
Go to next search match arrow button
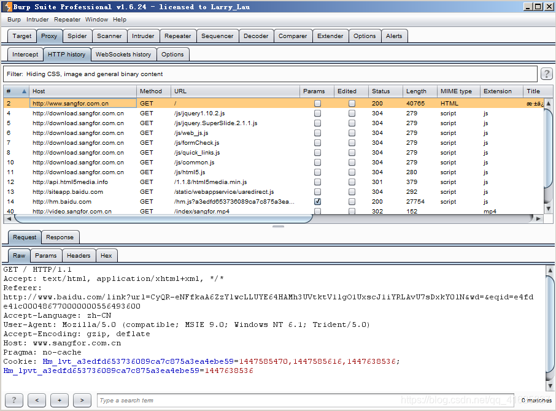point(82,400)
